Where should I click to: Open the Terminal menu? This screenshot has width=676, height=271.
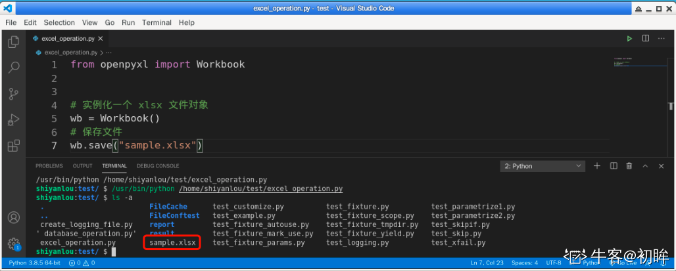point(157,22)
